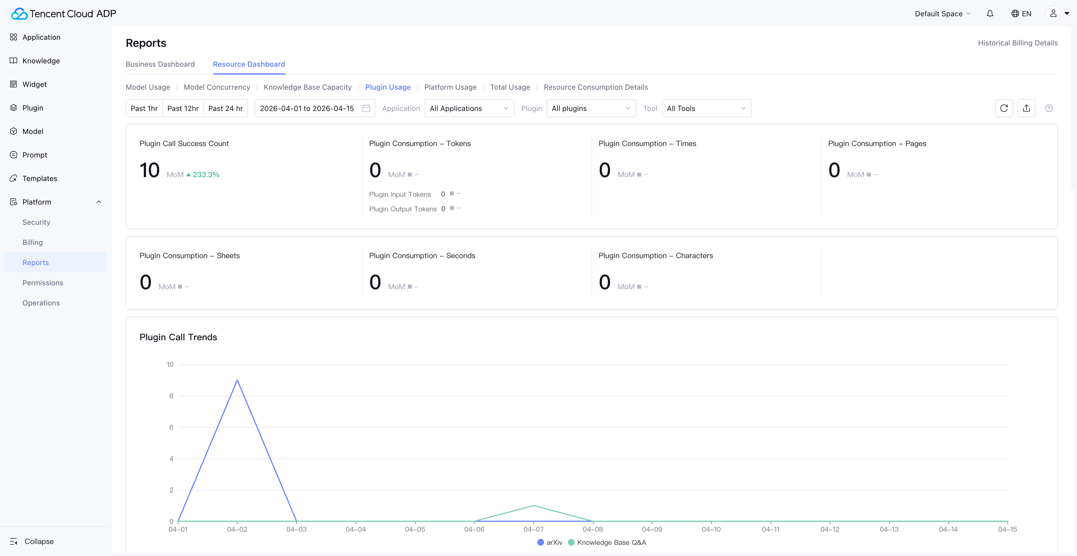Select the Past 12hr time range
The image size is (1077, 556).
(x=183, y=108)
